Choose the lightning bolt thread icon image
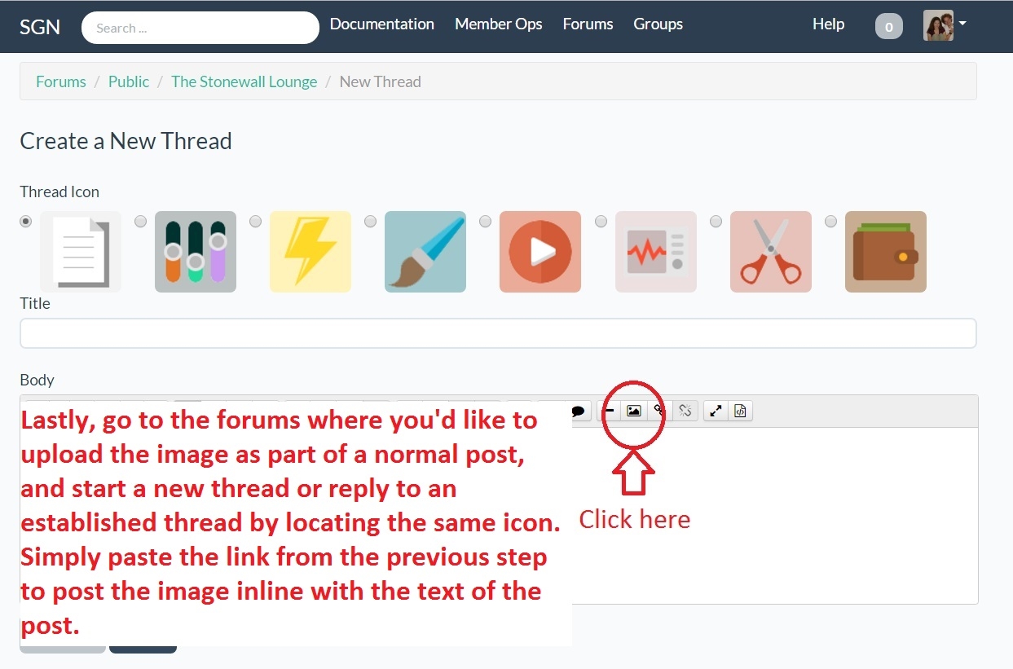 tap(311, 252)
